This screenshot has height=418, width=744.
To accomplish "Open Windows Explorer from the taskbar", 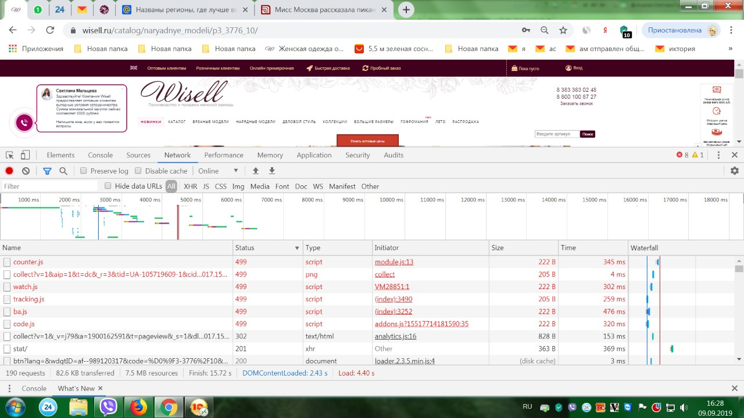I will pyautogui.click(x=78, y=408).
